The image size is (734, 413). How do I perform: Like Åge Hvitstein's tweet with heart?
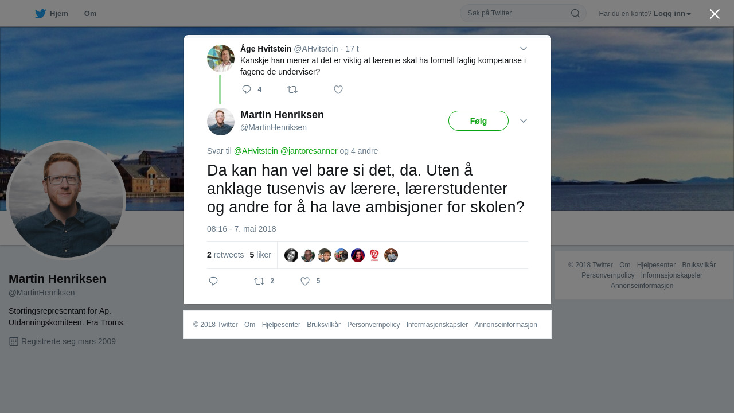point(338,89)
